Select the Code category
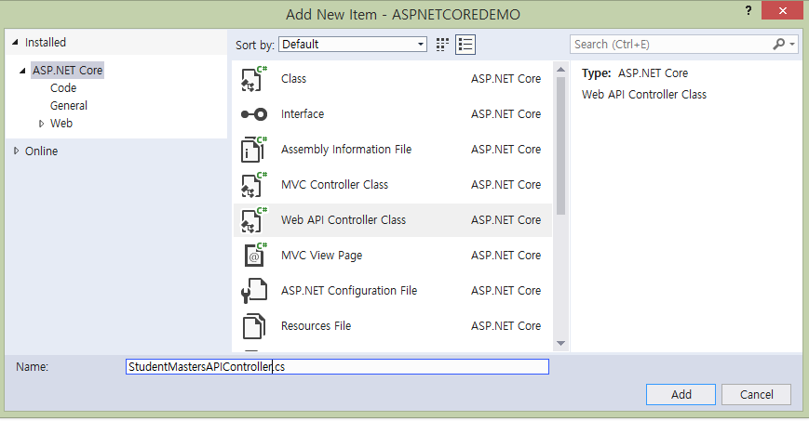The width and height of the screenshot is (809, 421). [x=63, y=88]
